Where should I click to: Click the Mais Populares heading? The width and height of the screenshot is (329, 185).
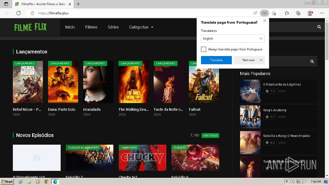(255, 73)
